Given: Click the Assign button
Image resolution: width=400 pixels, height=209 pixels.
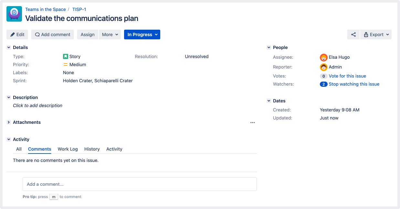Looking at the screenshot, I should coord(88,35).
